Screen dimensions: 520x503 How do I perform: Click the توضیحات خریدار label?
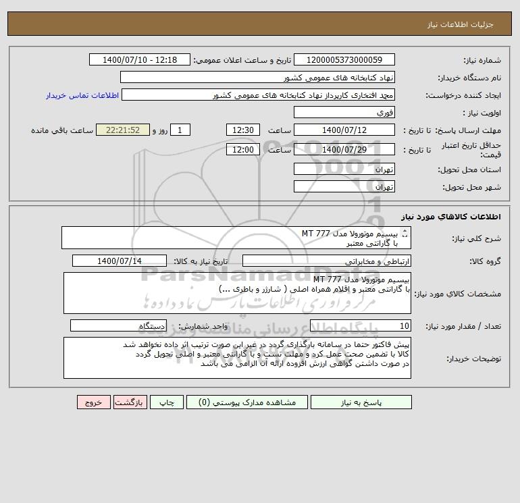coord(473,359)
